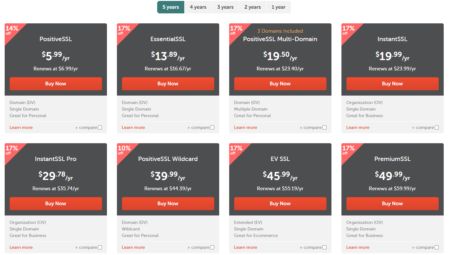Click 'Renews at $35.74/yr' text

click(56, 188)
